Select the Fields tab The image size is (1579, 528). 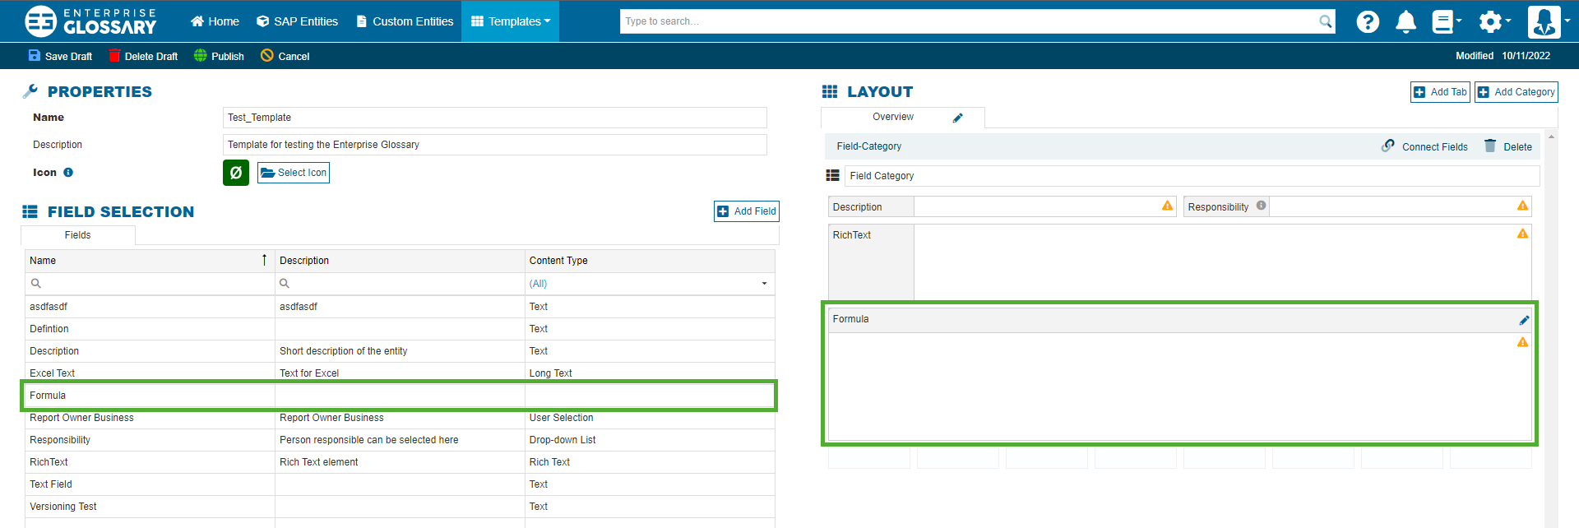(78, 235)
